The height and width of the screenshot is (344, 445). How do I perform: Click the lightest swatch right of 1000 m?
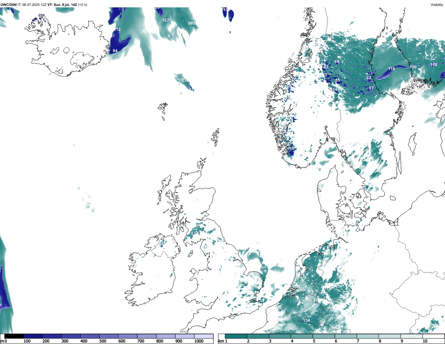pyautogui.click(x=203, y=336)
